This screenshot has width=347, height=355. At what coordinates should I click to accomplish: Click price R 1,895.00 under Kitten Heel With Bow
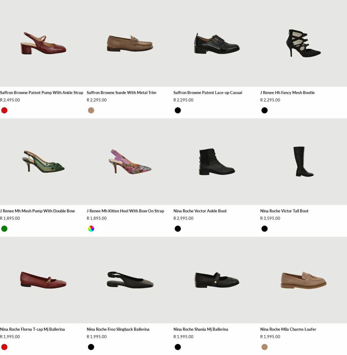(x=97, y=219)
